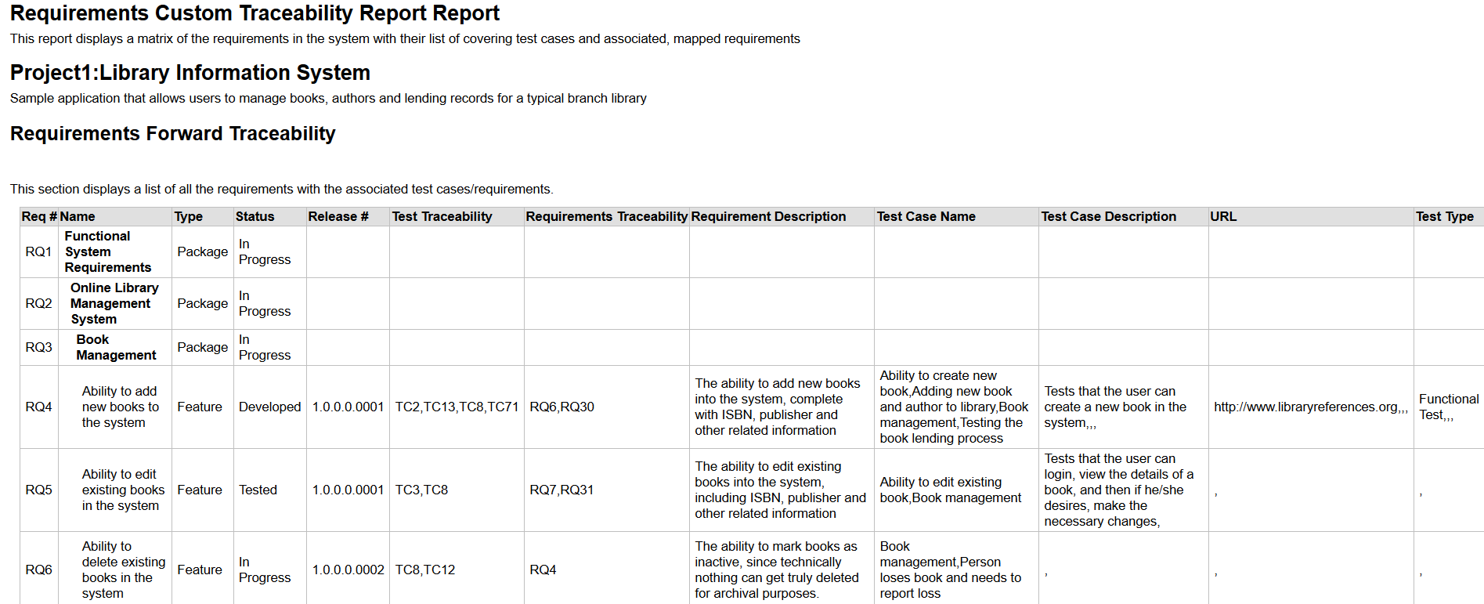Select the "URL" column header
Viewport: 1484px width, 604px height.
coord(1223,217)
